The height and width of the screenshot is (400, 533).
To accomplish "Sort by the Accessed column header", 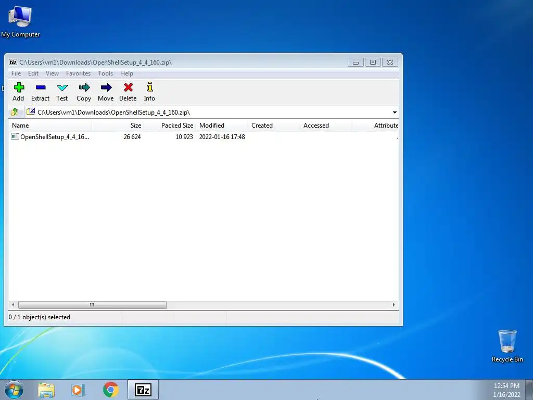I will (326, 126).
